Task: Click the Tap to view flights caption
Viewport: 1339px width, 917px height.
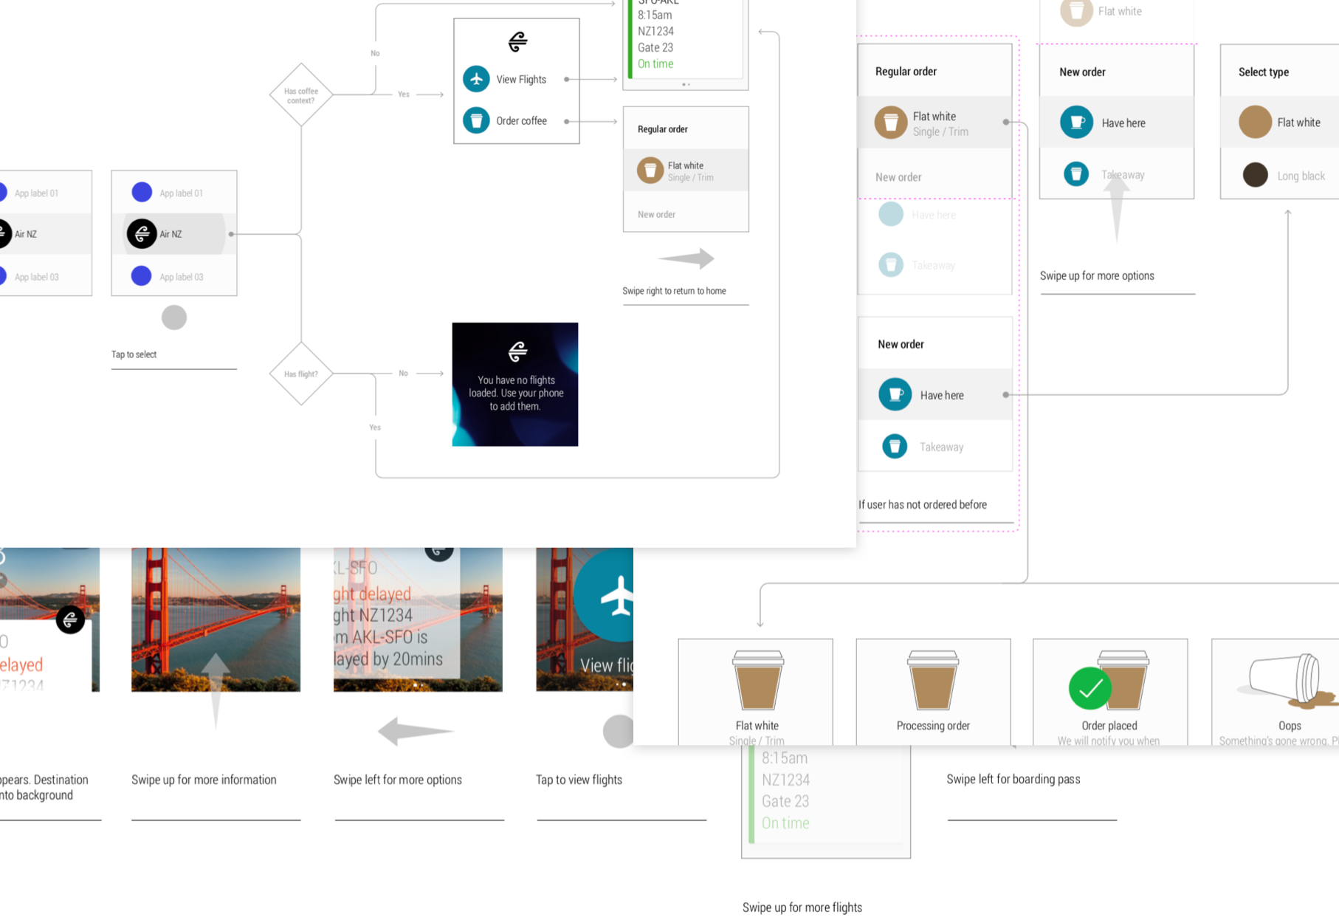Action: click(579, 780)
